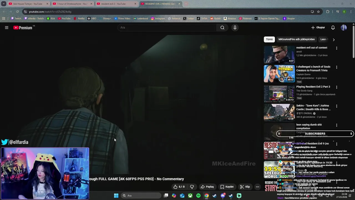Viewport: 355px width, 200px height.
Task: Show more filter chips with arrow
Action: point(334,40)
